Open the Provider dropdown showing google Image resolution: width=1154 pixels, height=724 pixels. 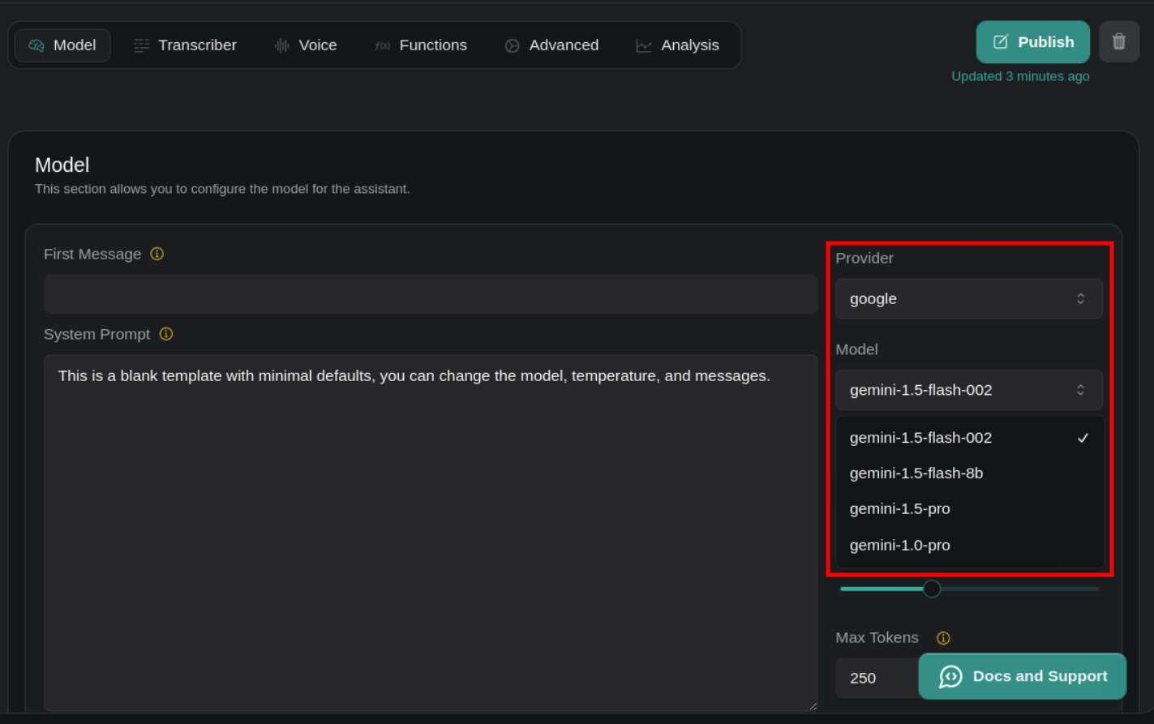[x=968, y=298]
